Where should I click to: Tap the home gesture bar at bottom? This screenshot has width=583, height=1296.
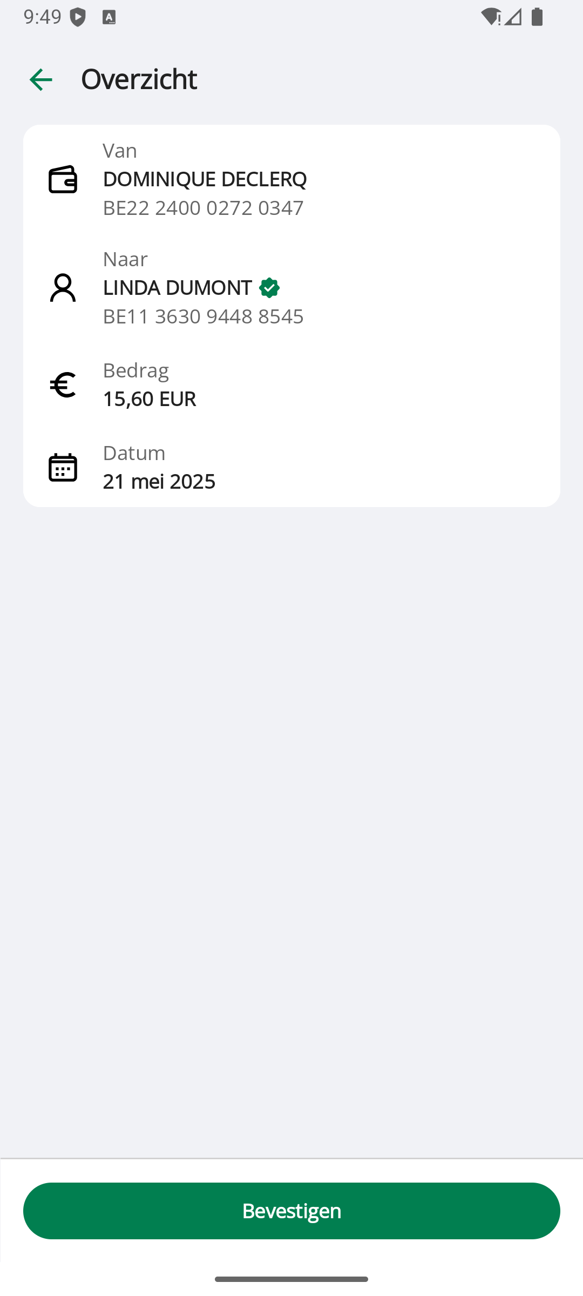pos(291,1279)
